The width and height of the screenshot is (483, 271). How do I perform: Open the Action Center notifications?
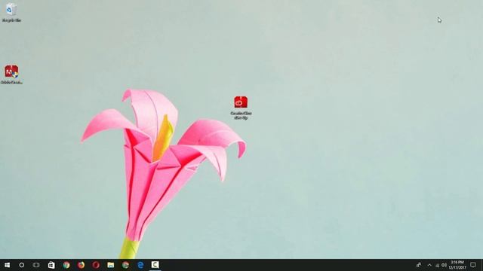[473, 265]
